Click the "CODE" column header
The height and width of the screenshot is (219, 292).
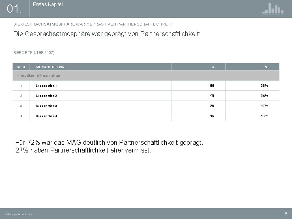coord(21,67)
